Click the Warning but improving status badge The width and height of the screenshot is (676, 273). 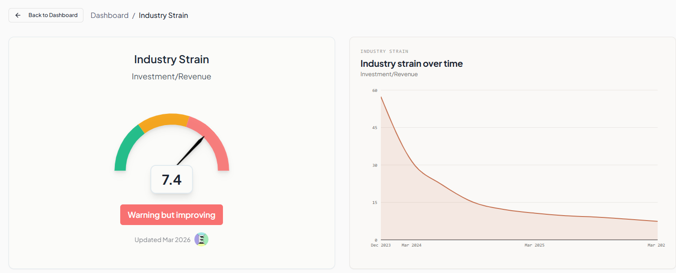tap(171, 215)
